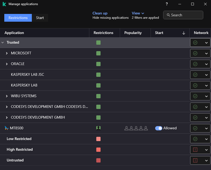Open the View filter dropdown
Image resolution: width=211 pixels, height=170 pixels.
tap(138, 13)
